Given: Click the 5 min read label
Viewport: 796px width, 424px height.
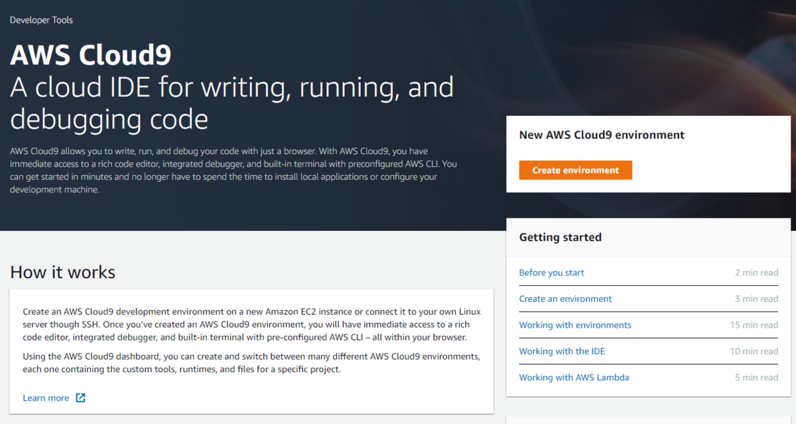Looking at the screenshot, I should pyautogui.click(x=756, y=378).
